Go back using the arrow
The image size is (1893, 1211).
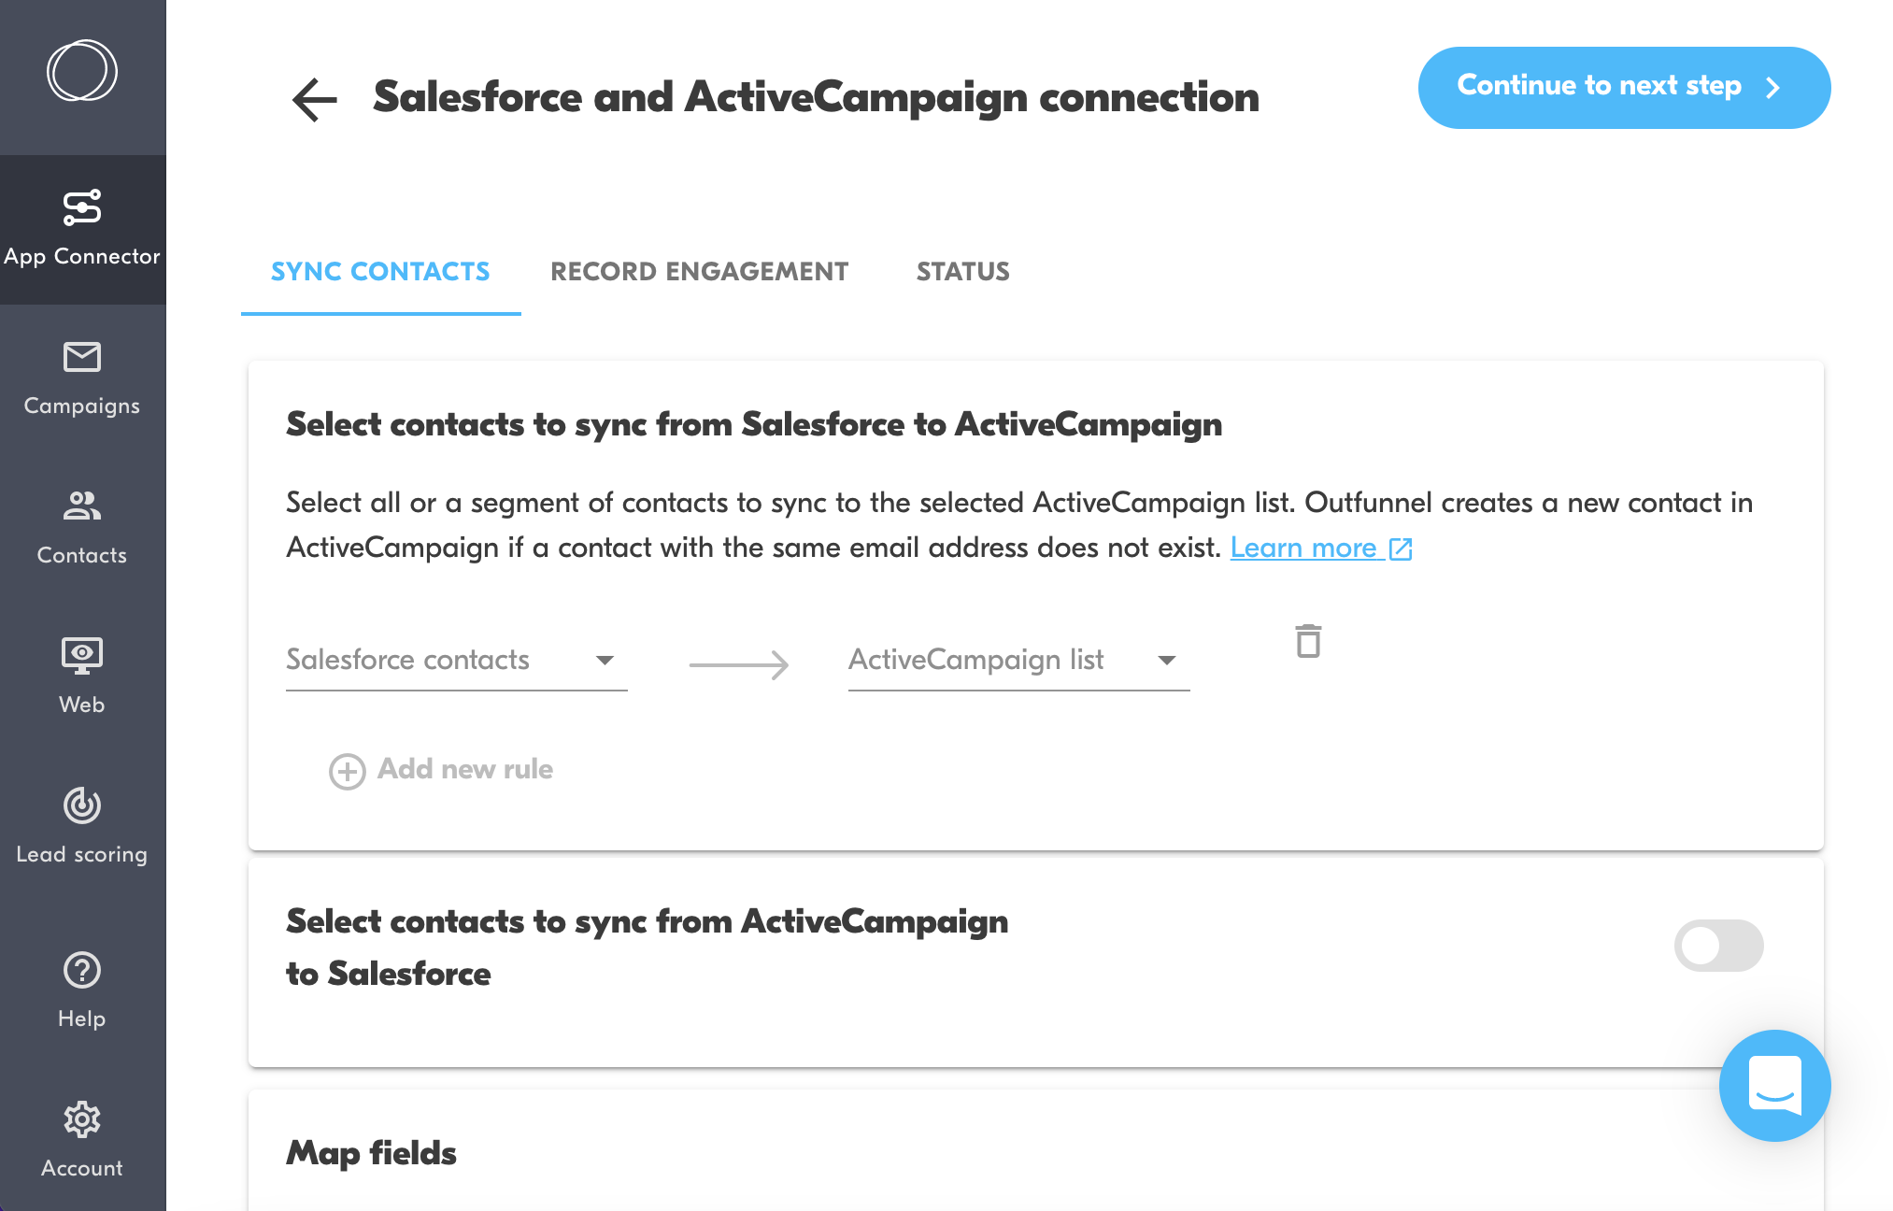tap(314, 97)
